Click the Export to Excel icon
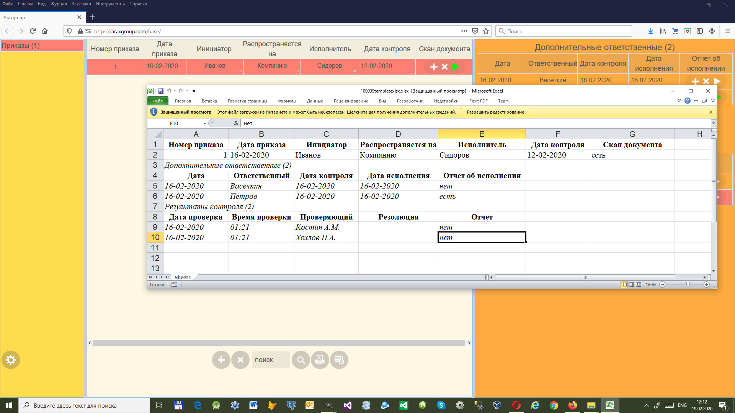 pos(339,360)
